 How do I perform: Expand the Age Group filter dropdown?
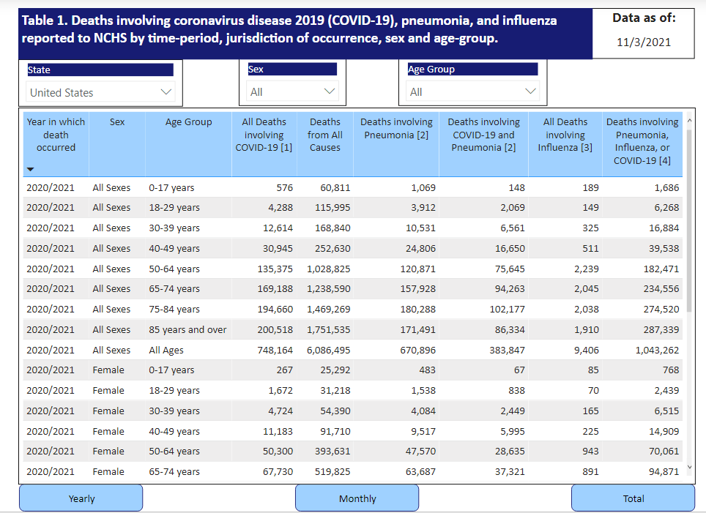tap(472, 91)
